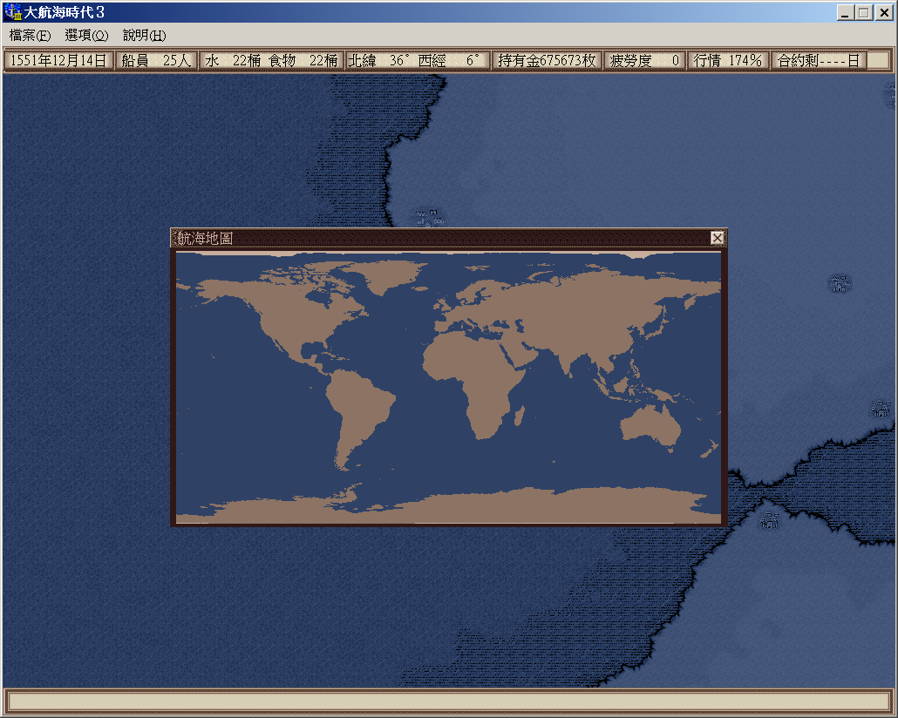Screen dimensions: 898x718
Task: Click the 船員 25人 crew panel
Action: tap(156, 60)
